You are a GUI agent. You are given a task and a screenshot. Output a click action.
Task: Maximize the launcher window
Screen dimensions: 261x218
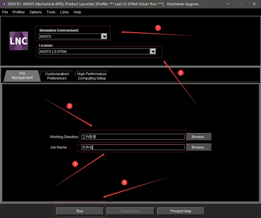pyautogui.click(x=241, y=4)
